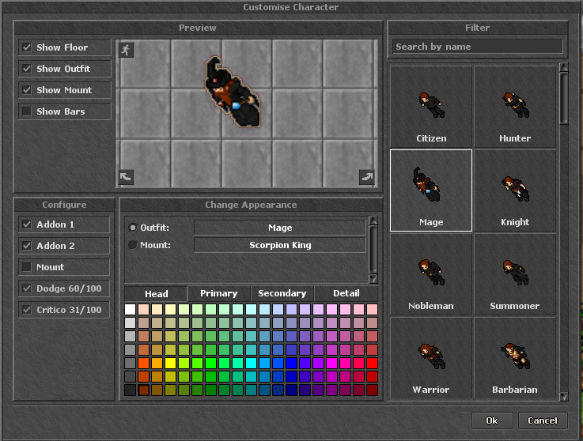Select the darkest gray swatch
Viewport: 583px width, 441px height.
point(131,390)
